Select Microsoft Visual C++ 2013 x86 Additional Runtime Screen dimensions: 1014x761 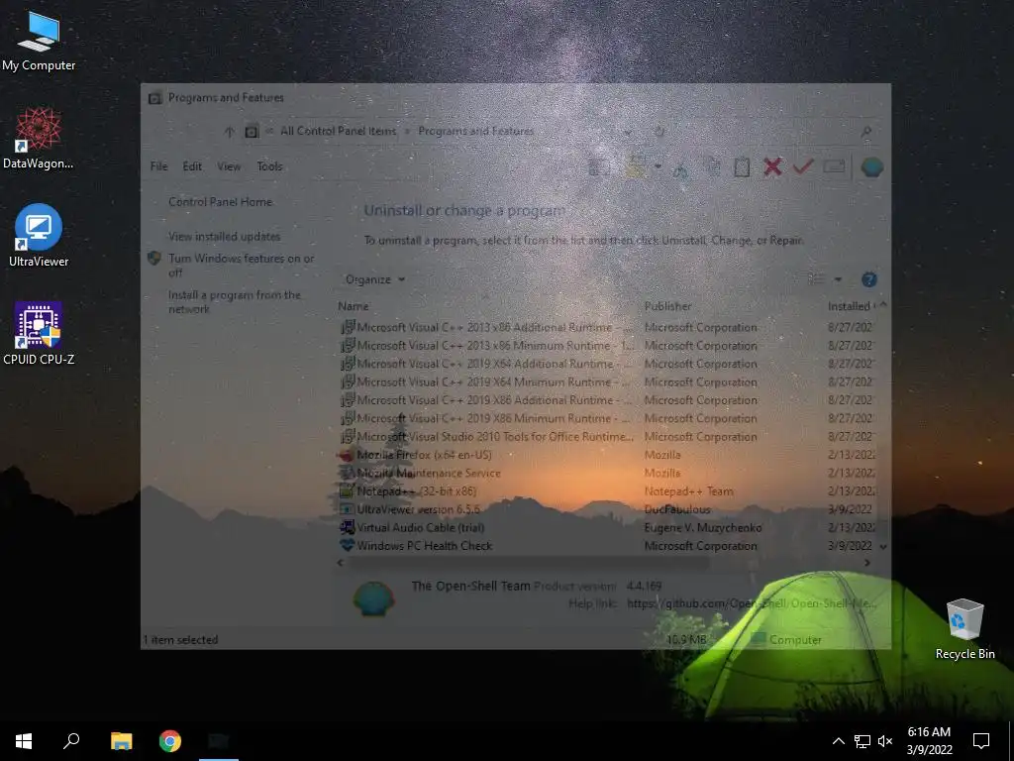click(x=607, y=327)
